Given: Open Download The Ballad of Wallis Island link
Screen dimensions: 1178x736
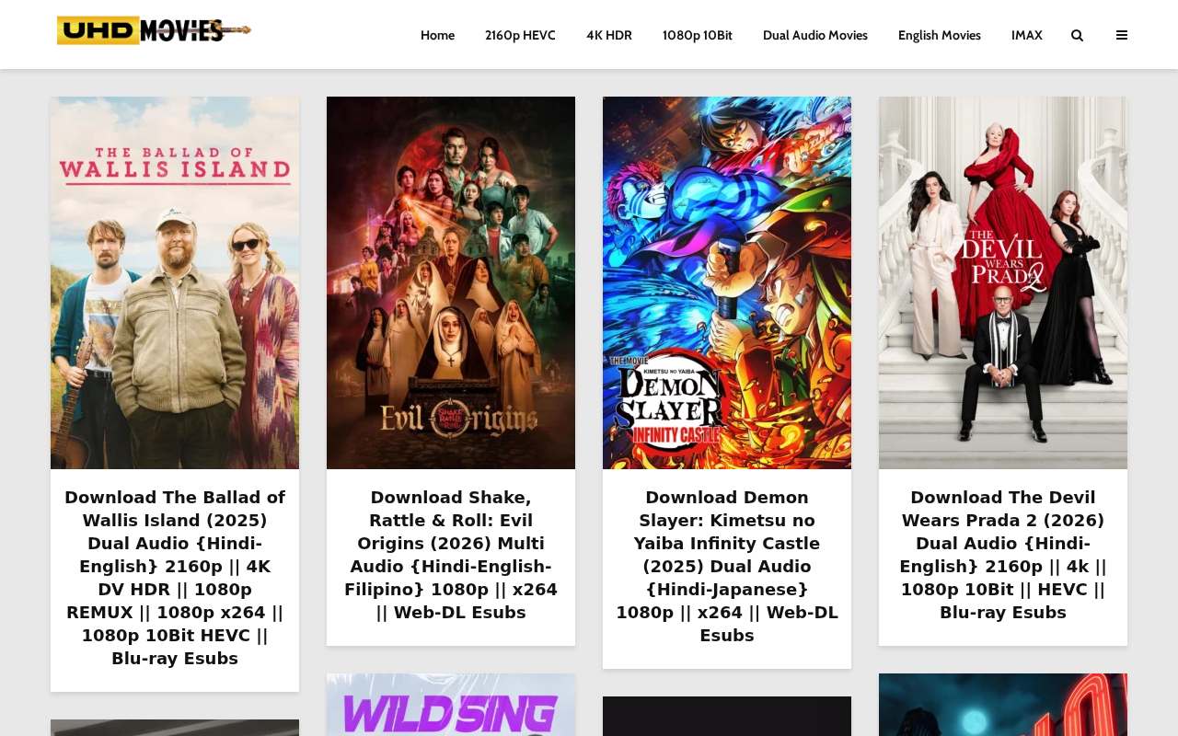Looking at the screenshot, I should [x=175, y=578].
